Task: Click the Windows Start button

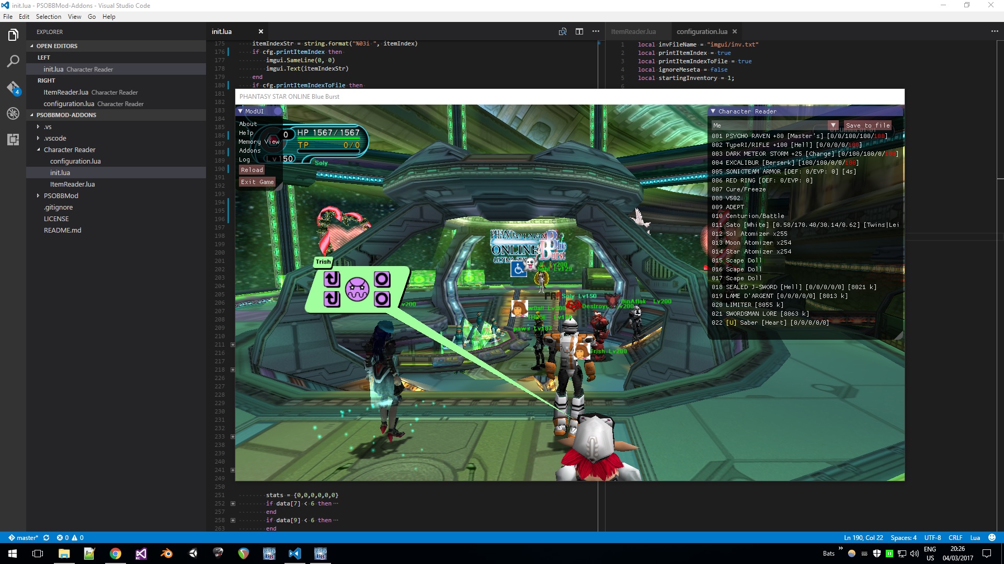Action: click(13, 554)
